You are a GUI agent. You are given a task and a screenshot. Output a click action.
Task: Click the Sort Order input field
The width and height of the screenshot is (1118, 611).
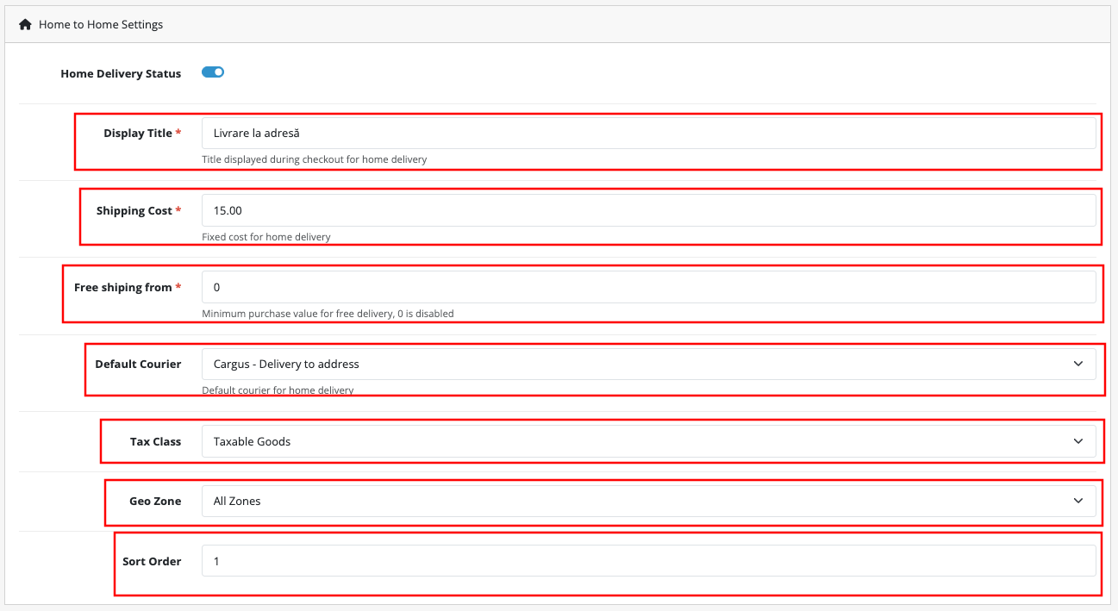pos(649,561)
